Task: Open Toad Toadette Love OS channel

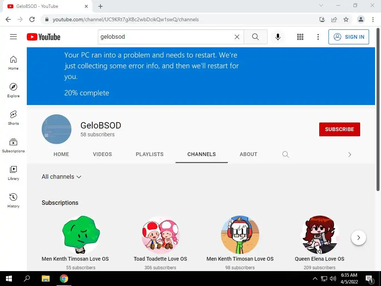Action: click(x=160, y=259)
